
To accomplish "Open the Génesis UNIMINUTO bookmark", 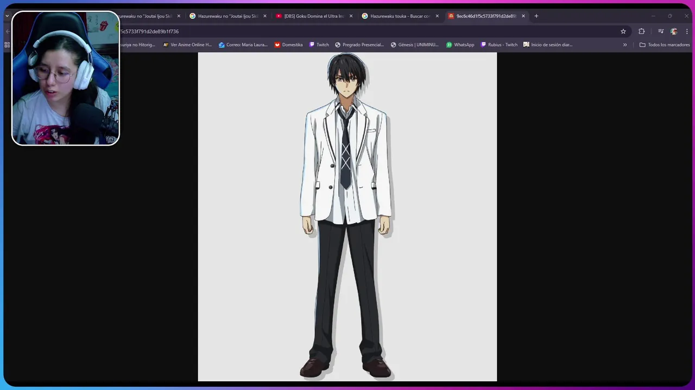I will [415, 45].
